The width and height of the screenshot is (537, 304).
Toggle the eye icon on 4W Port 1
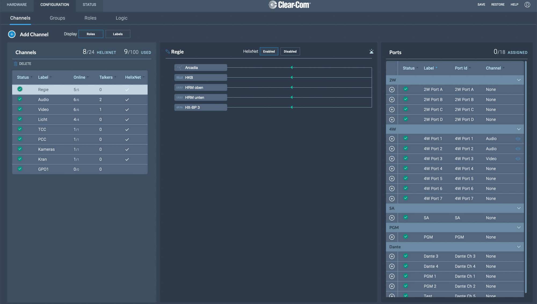(518, 139)
